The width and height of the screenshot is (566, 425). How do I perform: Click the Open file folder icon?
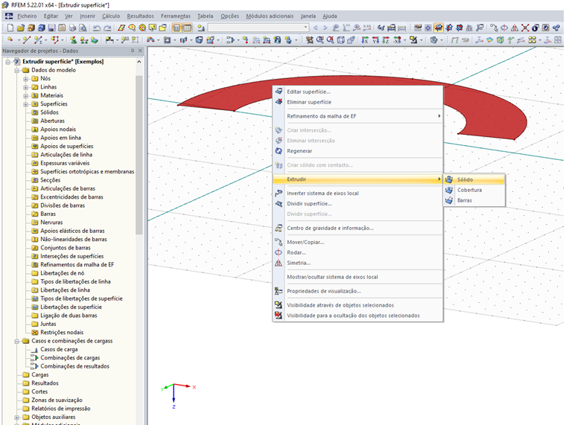pos(21,28)
